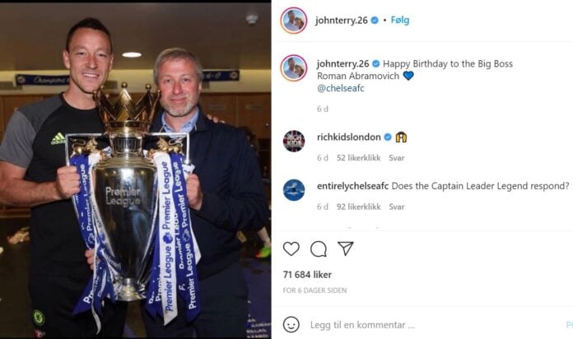The width and height of the screenshot is (573, 339).
Task: Like the post with the heart icon
Action: (291, 248)
